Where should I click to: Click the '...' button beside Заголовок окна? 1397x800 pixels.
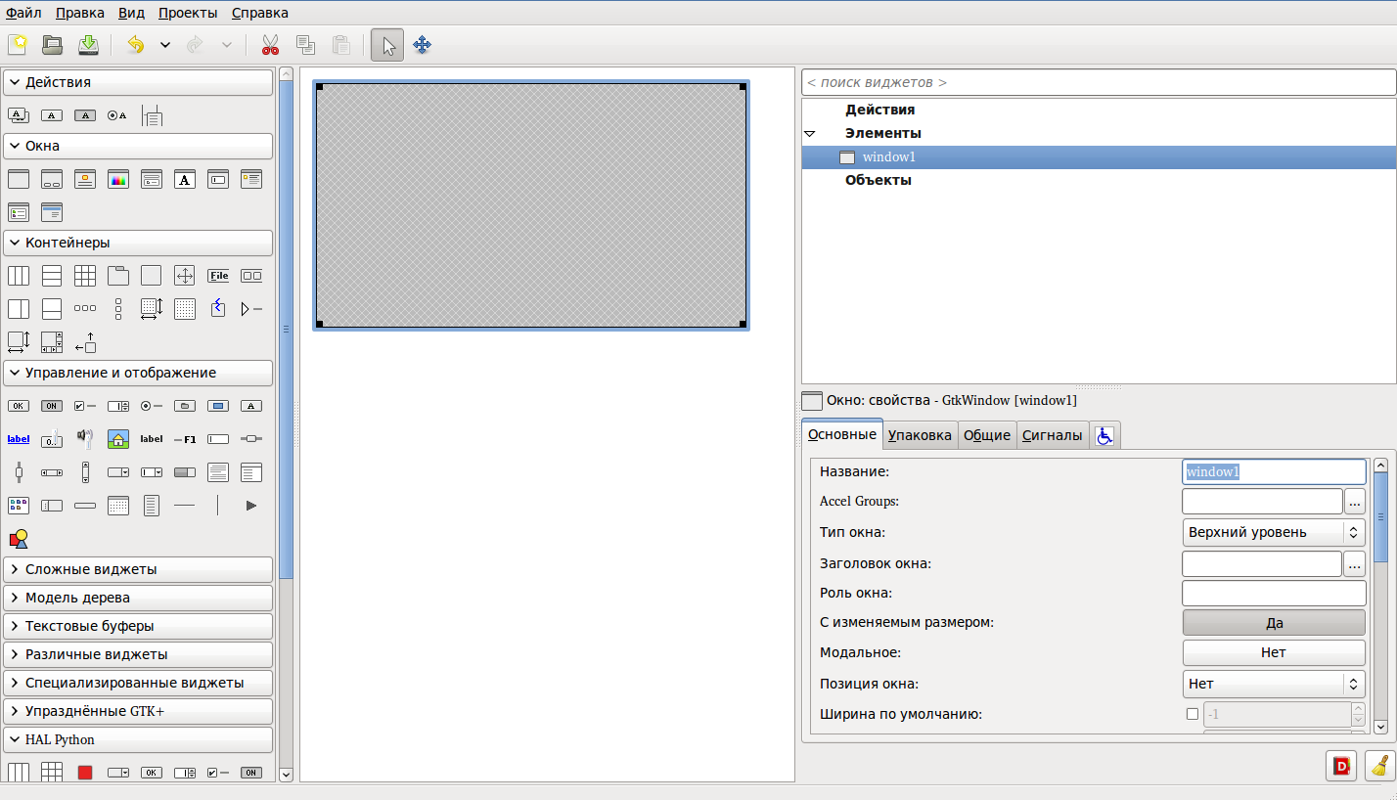point(1355,564)
